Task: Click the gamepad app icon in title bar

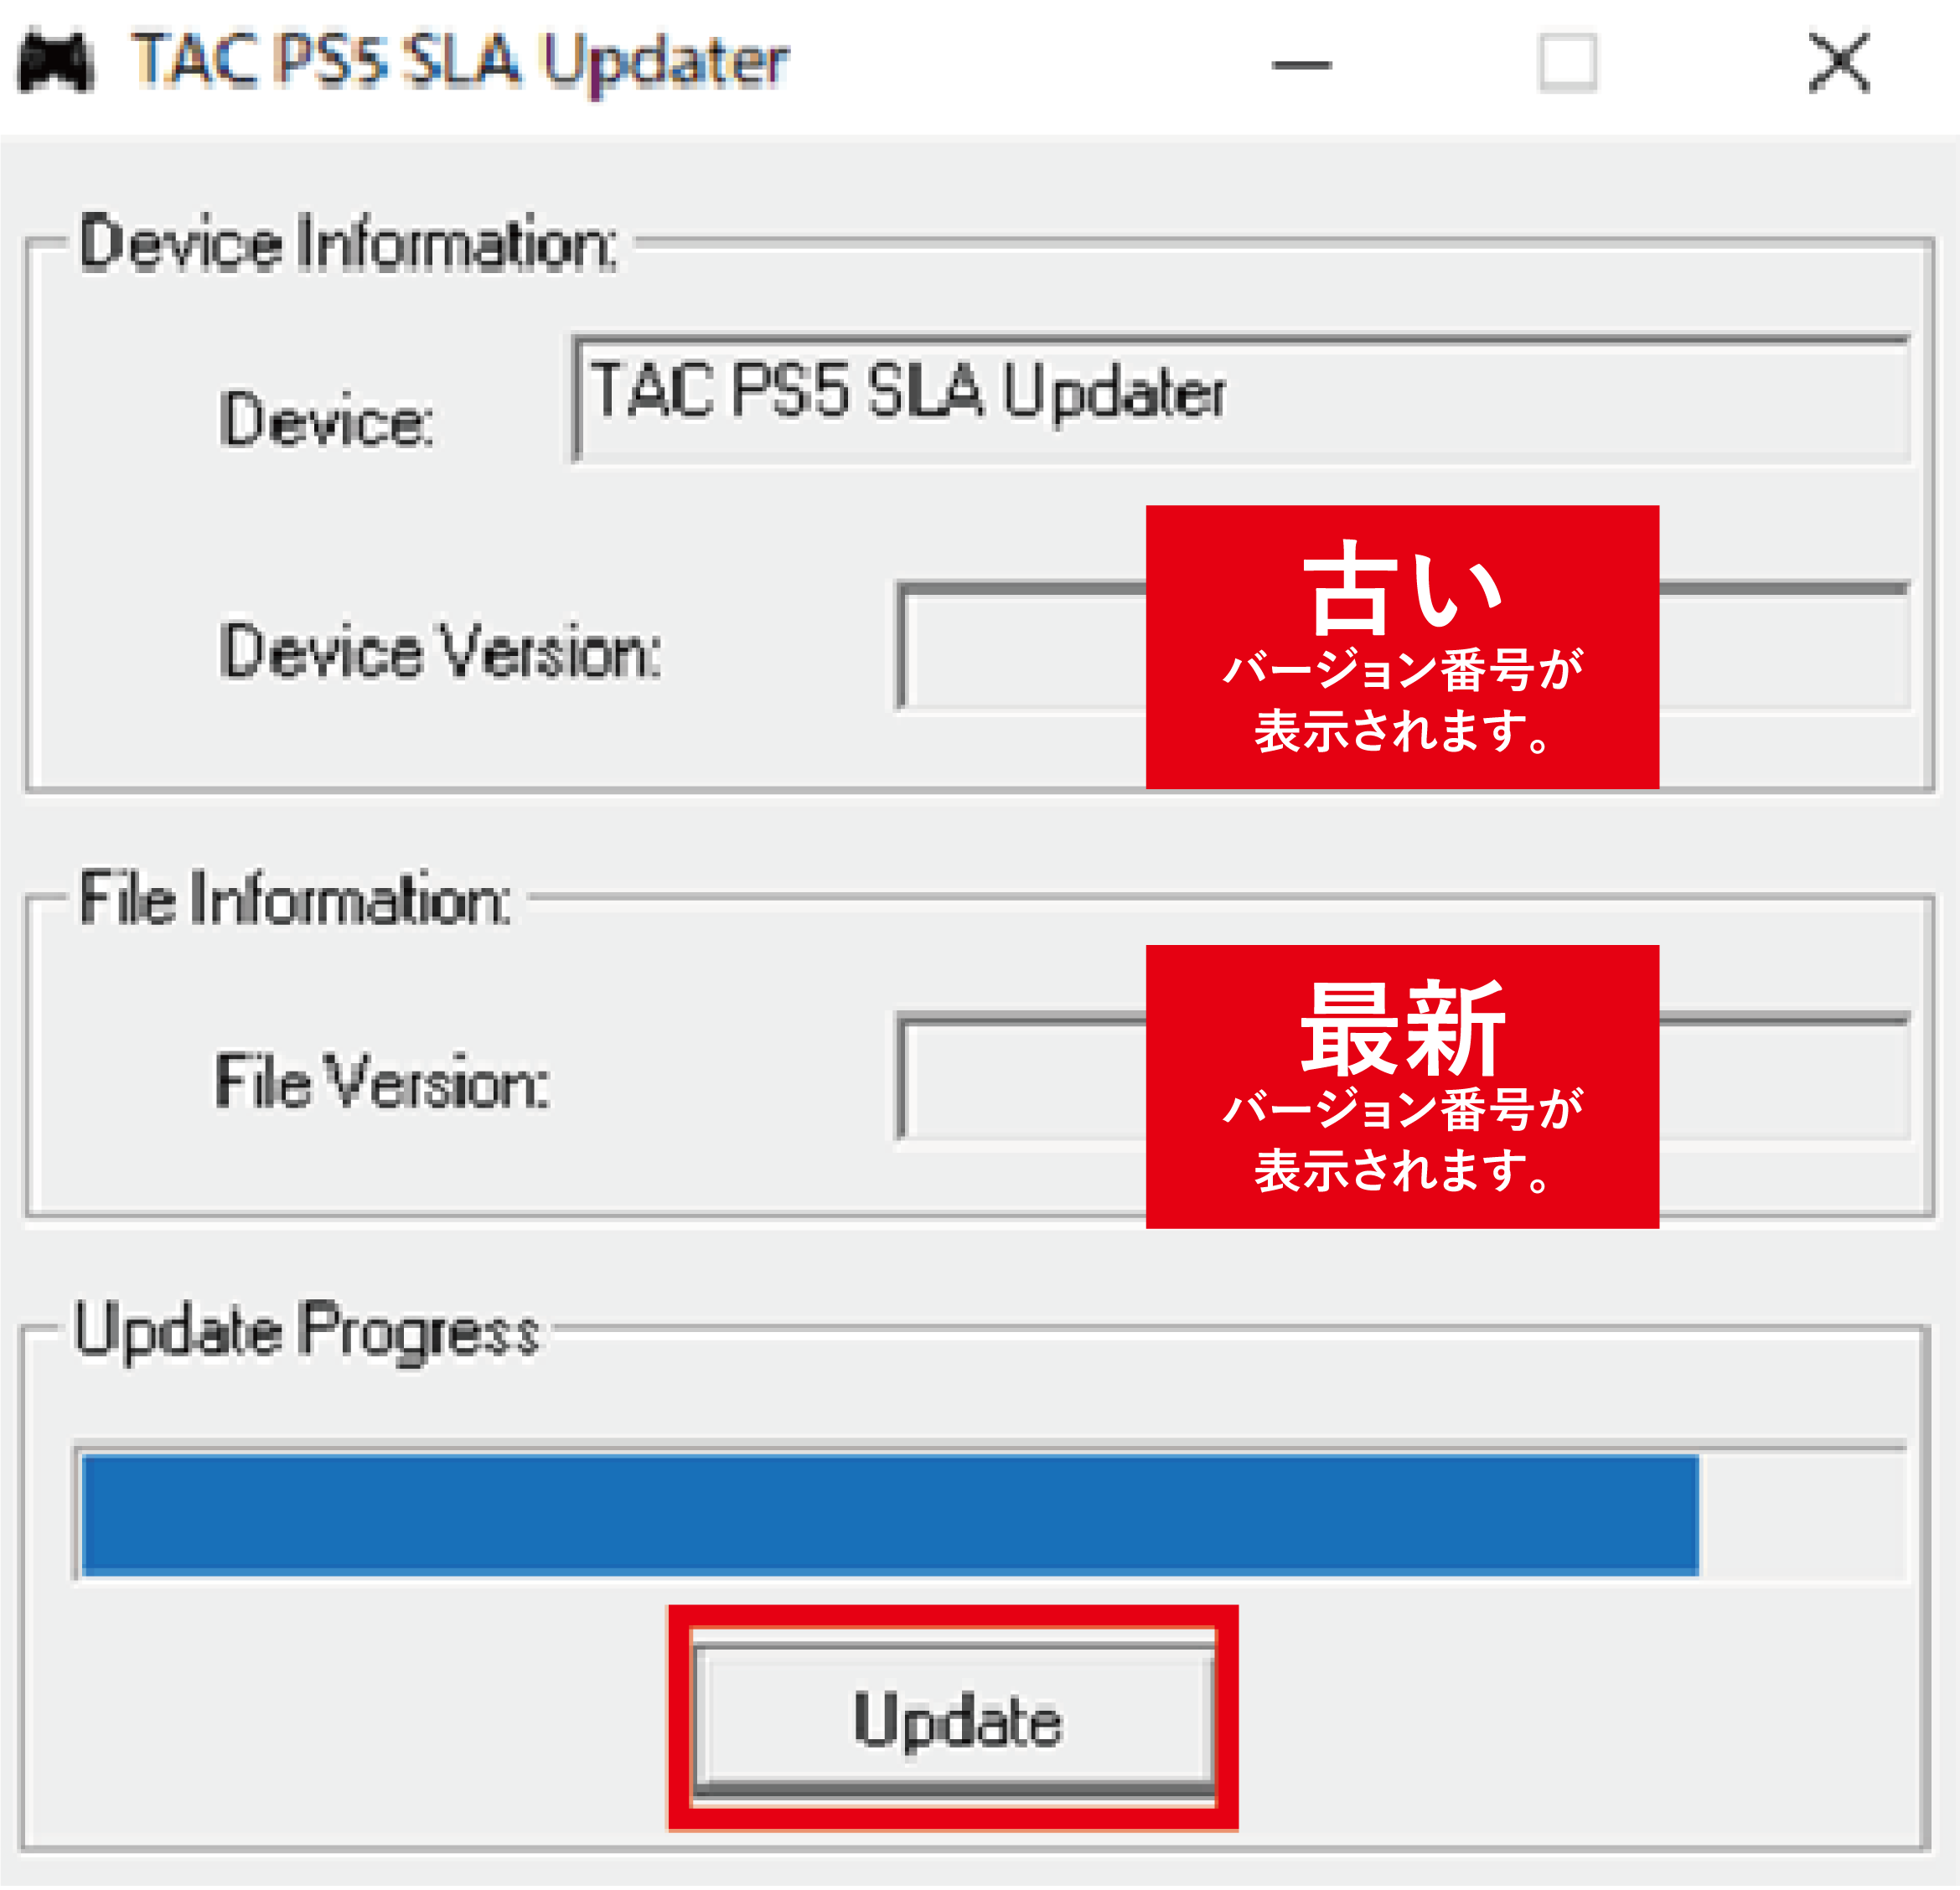Action: coord(56,62)
